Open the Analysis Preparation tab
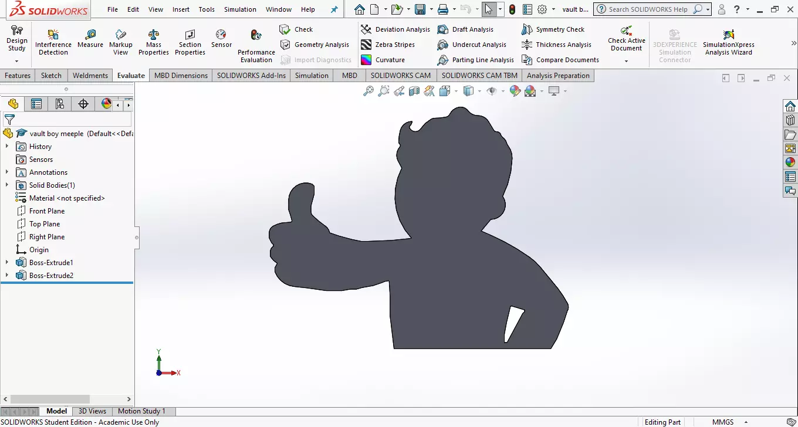 point(558,76)
